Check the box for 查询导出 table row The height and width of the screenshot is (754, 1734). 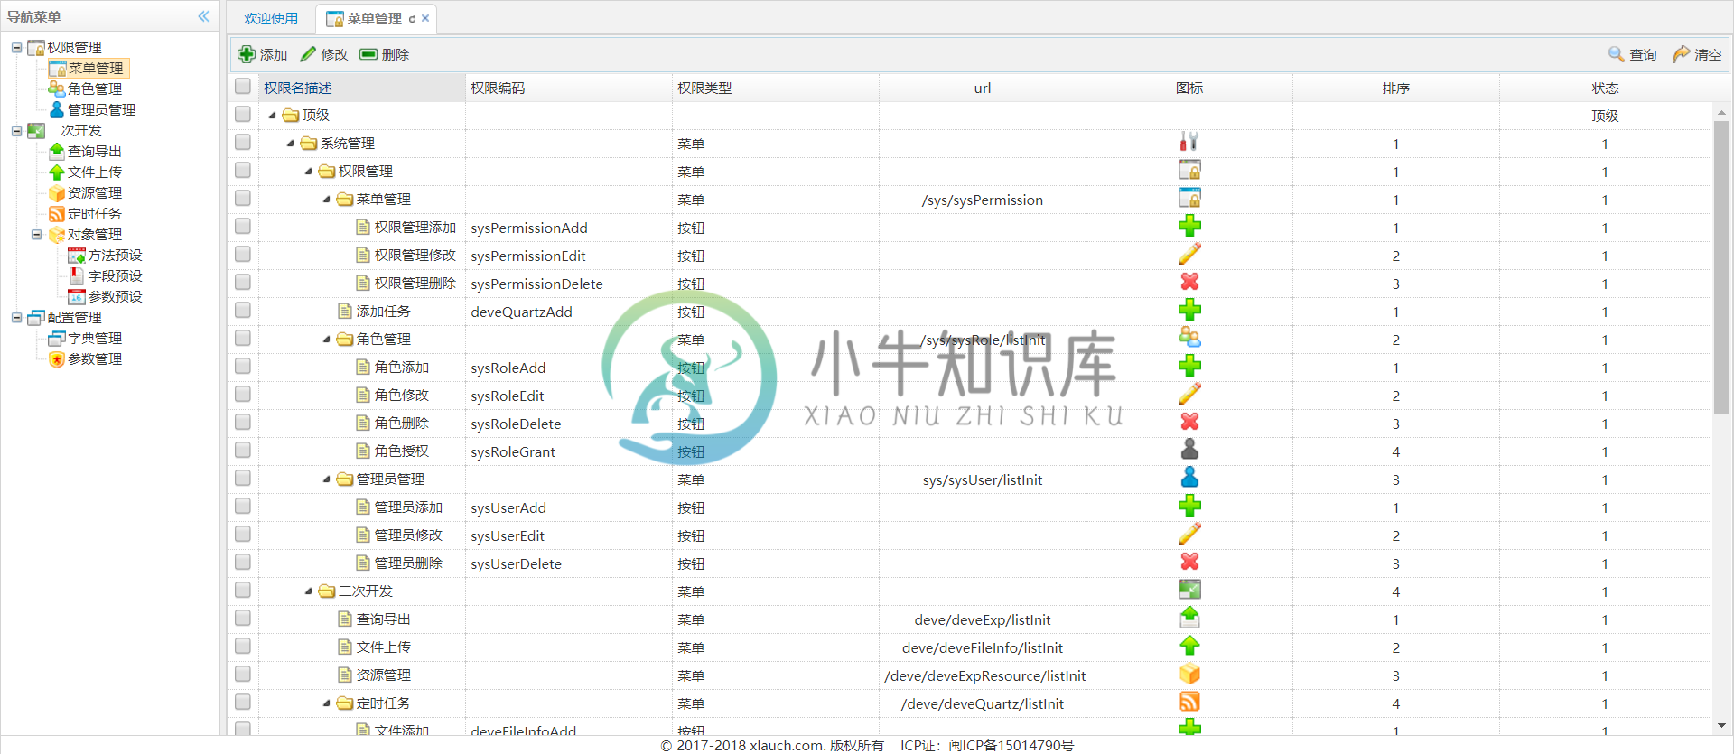(x=243, y=619)
